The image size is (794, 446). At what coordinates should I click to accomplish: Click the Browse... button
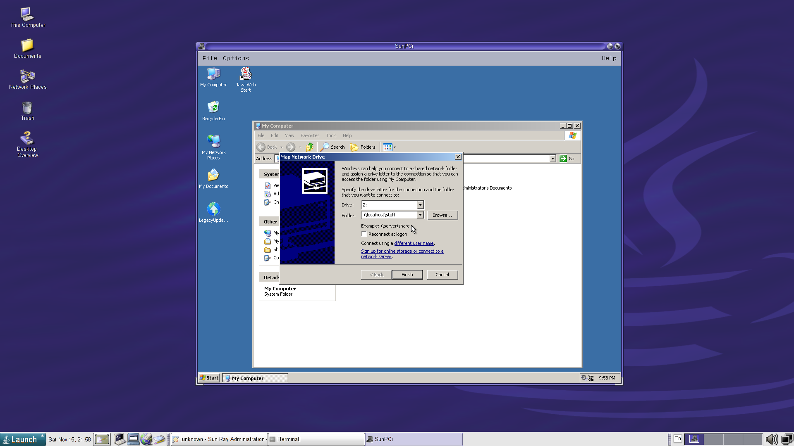pos(442,215)
